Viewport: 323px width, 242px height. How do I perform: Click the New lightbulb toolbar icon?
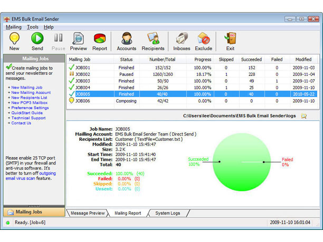click(x=14, y=38)
